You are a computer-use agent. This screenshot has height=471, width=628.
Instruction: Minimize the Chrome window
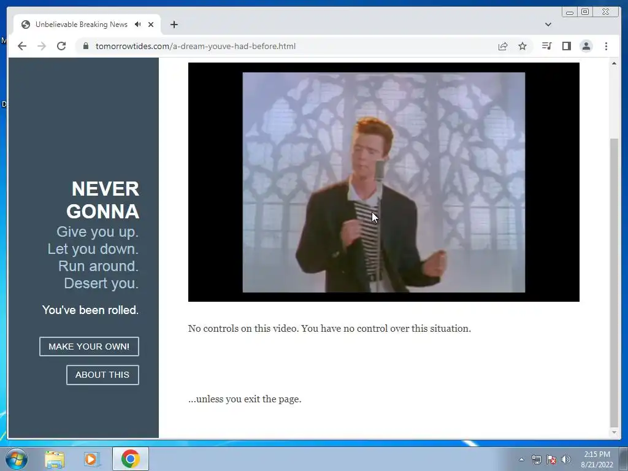pos(570,12)
